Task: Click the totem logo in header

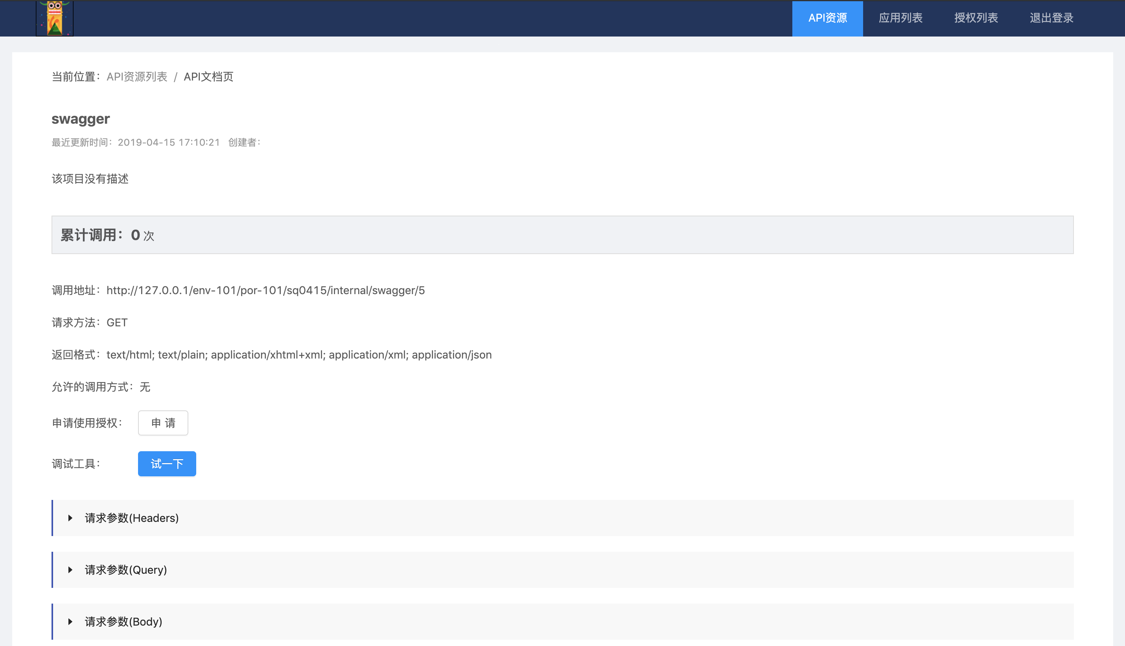Action: click(x=54, y=18)
